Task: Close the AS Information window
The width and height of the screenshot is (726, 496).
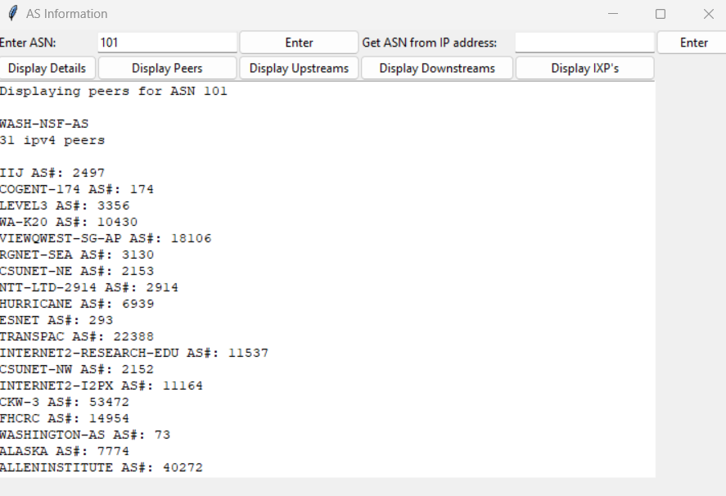Action: (708, 14)
